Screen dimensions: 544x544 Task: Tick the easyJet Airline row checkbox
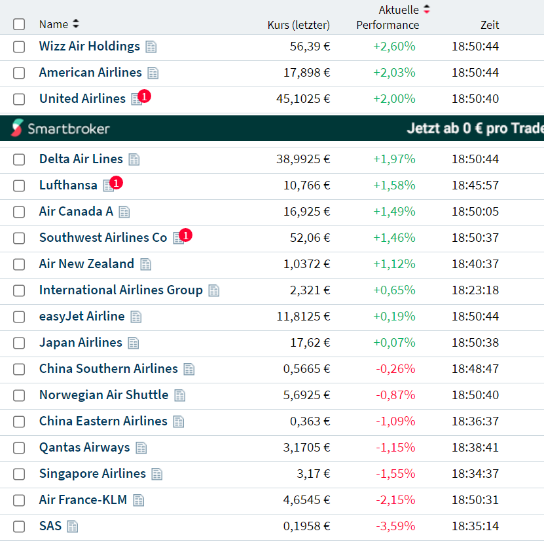19,317
